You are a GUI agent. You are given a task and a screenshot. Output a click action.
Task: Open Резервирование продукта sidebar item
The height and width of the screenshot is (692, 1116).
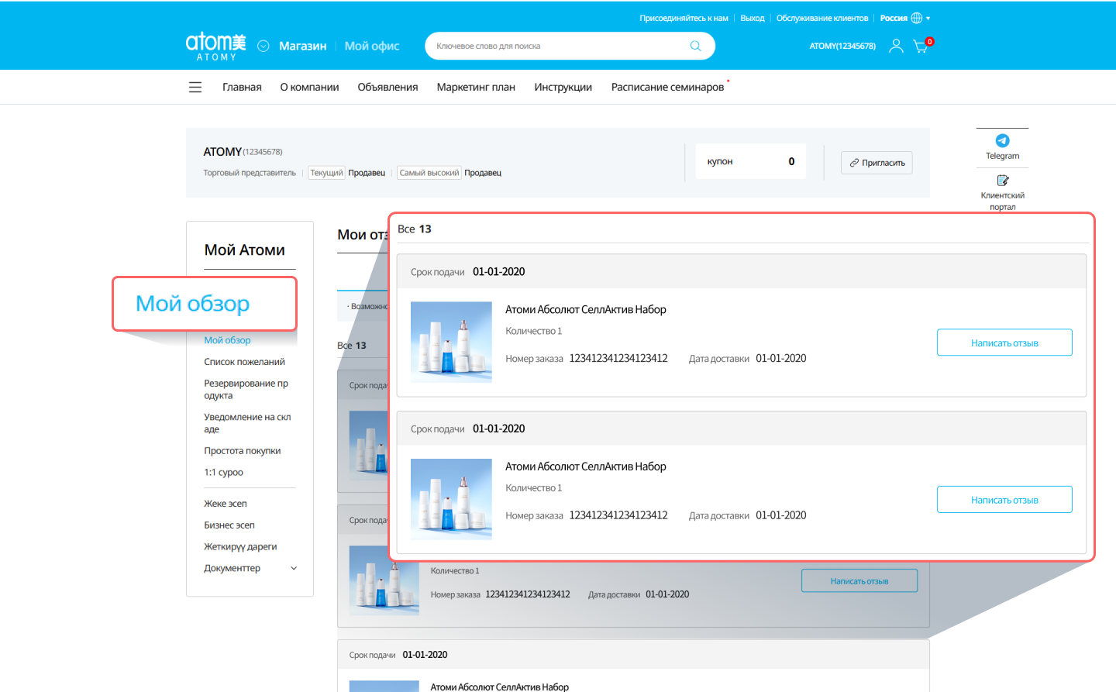tap(246, 389)
